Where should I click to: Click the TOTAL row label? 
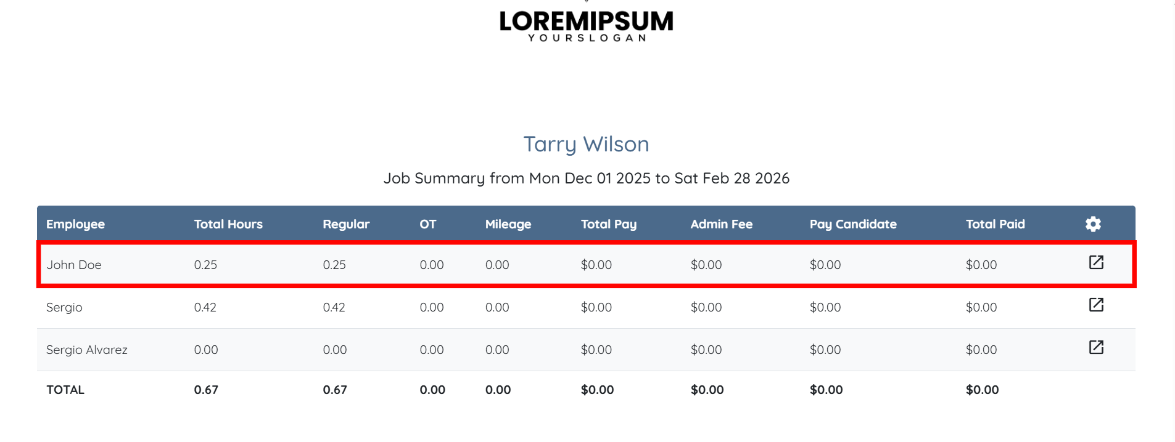[65, 390]
